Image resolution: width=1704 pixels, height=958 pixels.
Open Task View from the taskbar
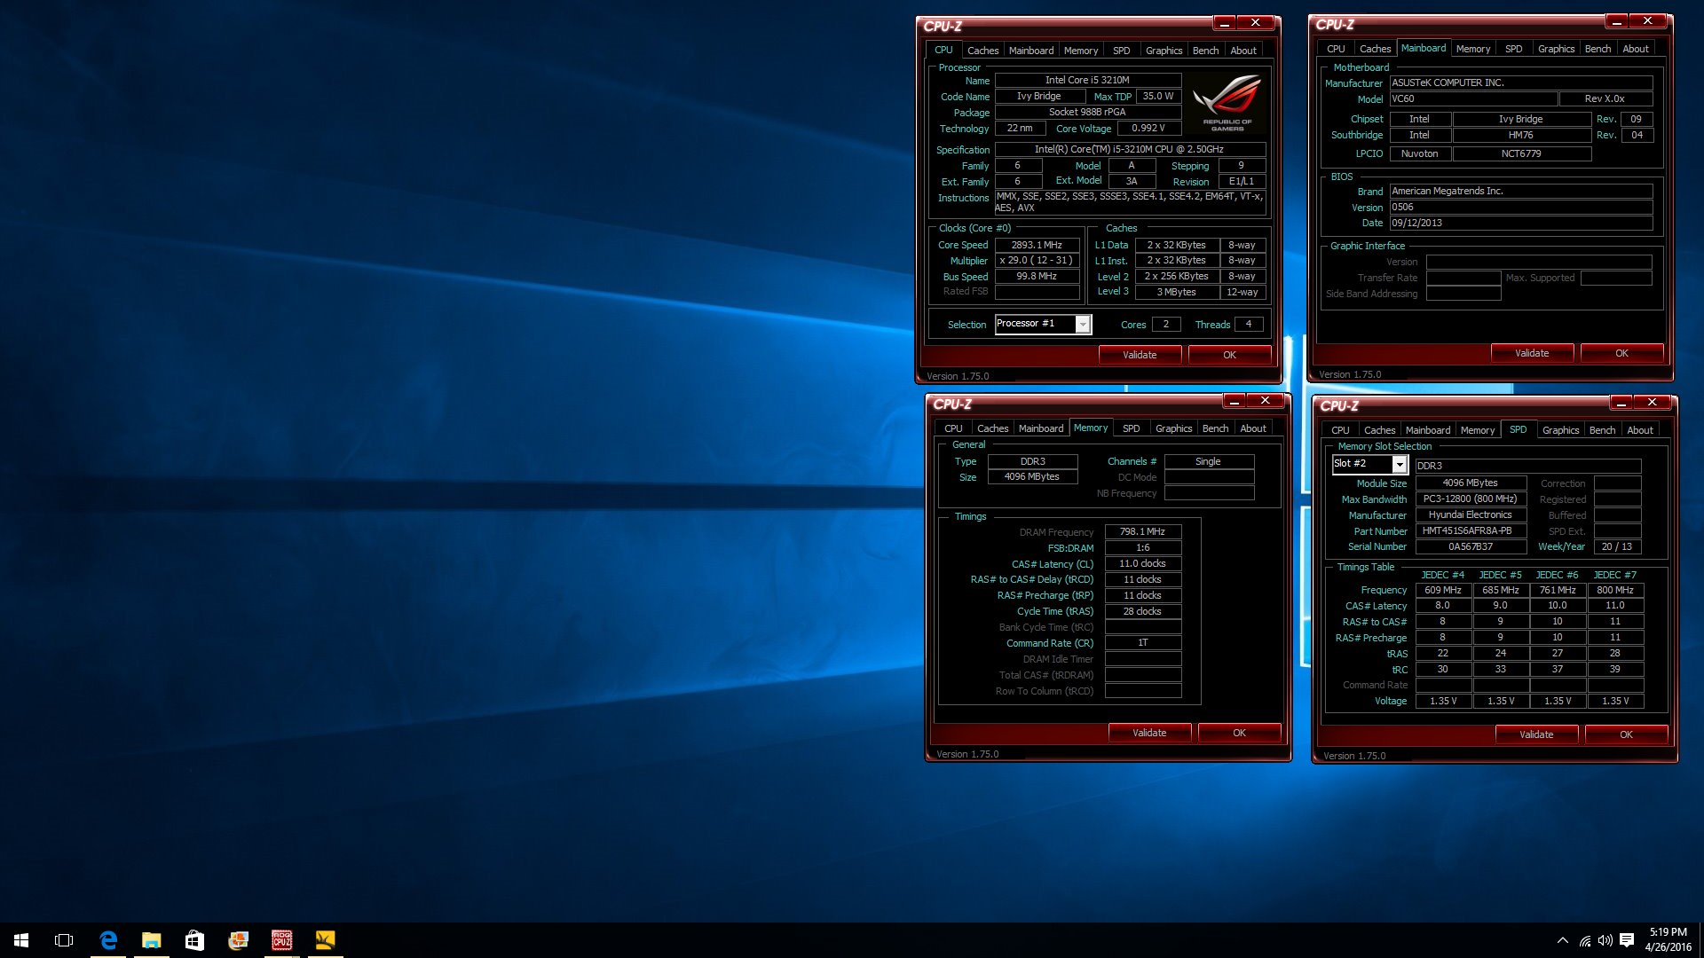click(64, 940)
